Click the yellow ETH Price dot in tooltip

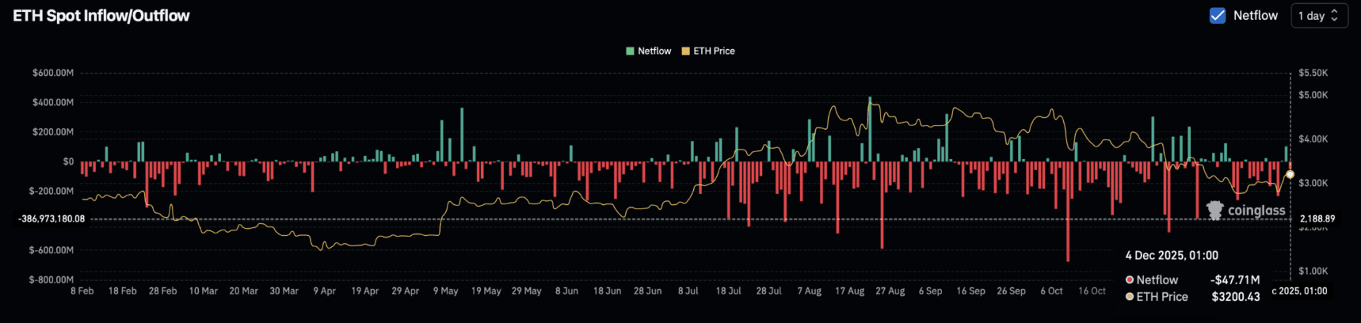point(1130,297)
